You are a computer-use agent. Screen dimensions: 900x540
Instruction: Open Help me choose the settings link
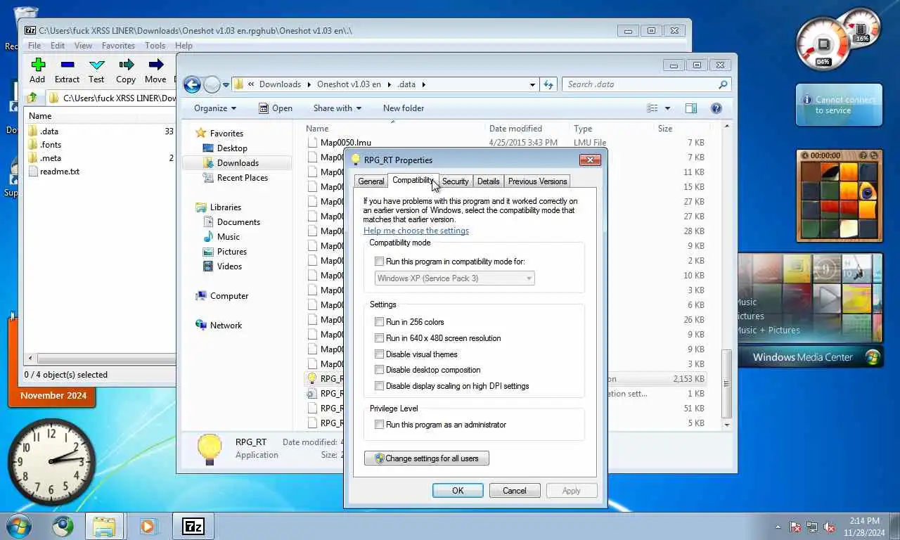[x=416, y=231]
